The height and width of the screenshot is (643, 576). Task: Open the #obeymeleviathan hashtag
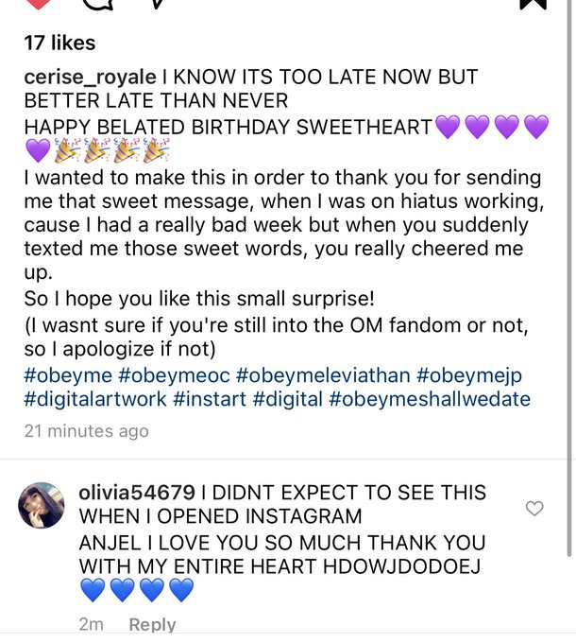[x=323, y=375]
